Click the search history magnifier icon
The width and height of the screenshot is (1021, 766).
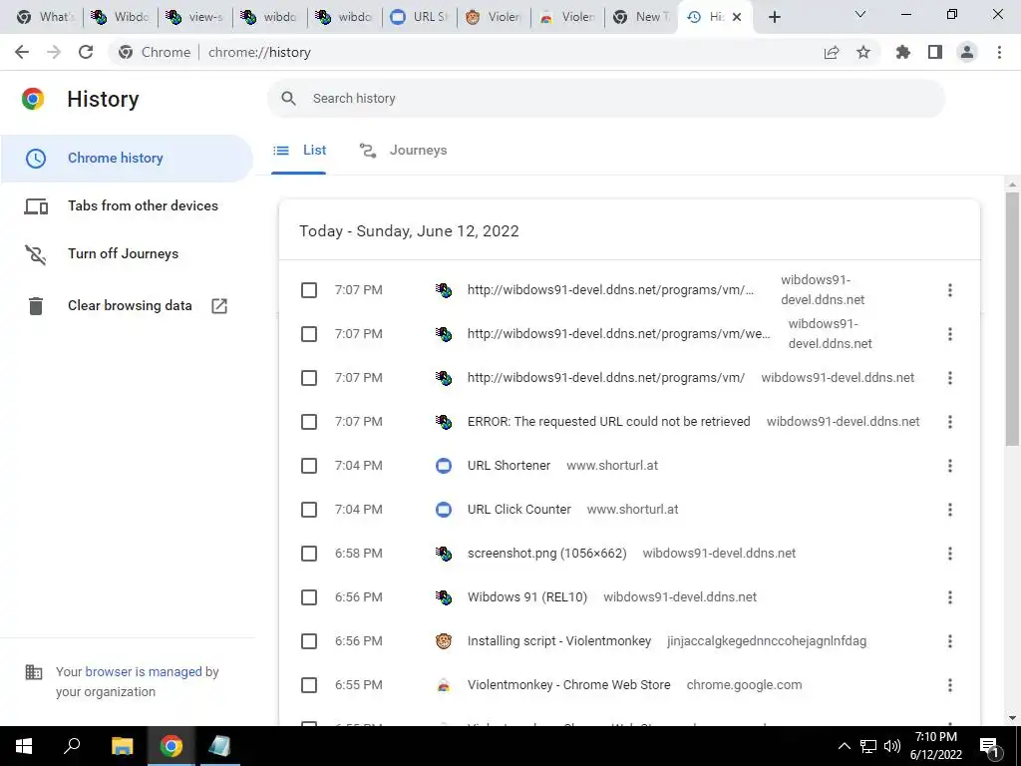click(288, 99)
